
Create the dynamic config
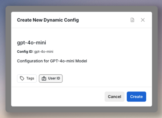click(x=136, y=97)
